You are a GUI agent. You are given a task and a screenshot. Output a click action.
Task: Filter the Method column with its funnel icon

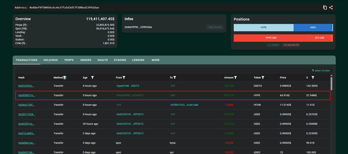click(x=65, y=78)
